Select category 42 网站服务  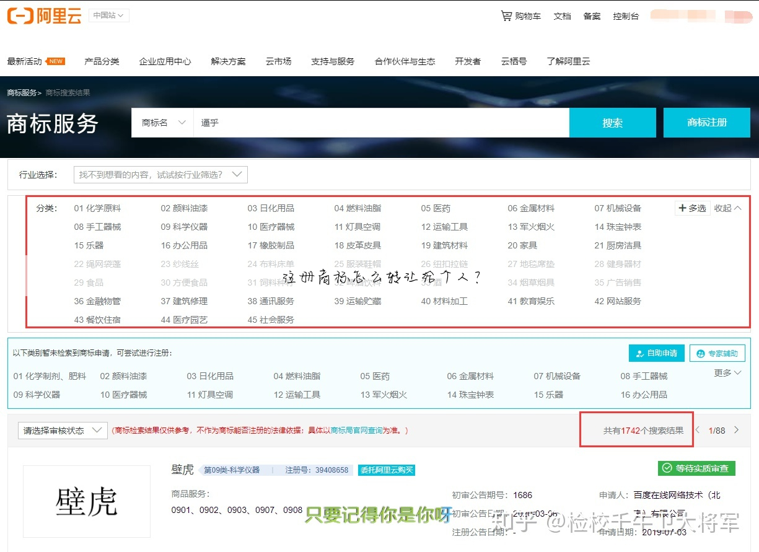pyautogui.click(x=618, y=301)
